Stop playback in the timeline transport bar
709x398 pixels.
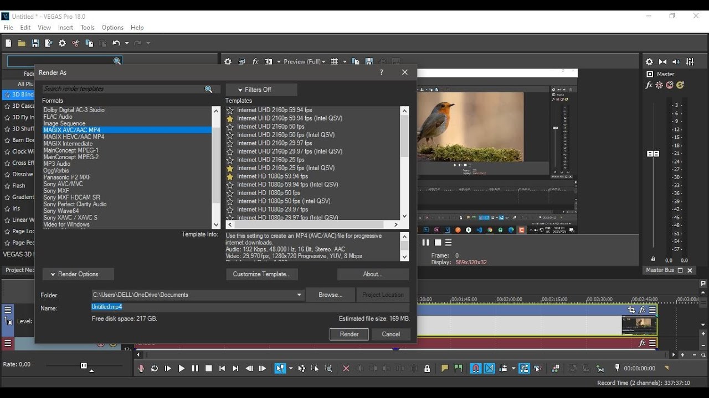[x=208, y=368]
